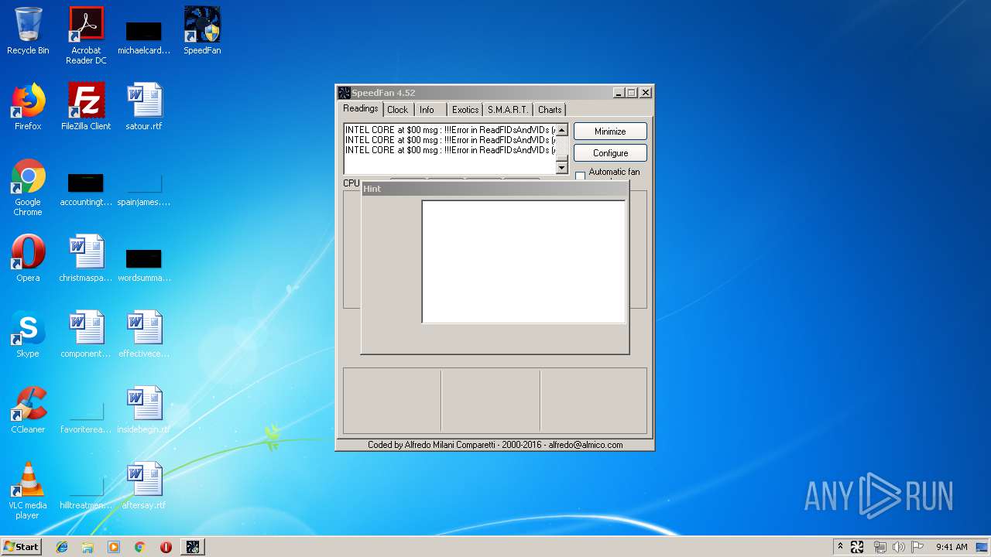Open the Action Center flag icon

pyautogui.click(x=917, y=547)
